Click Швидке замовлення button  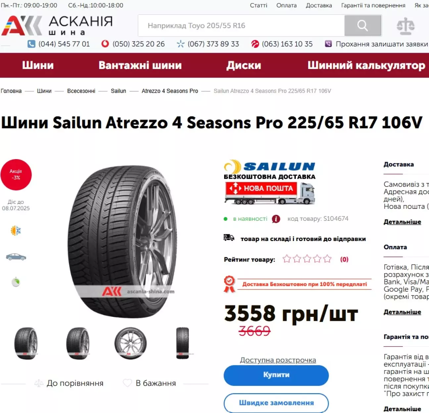pos(276,403)
